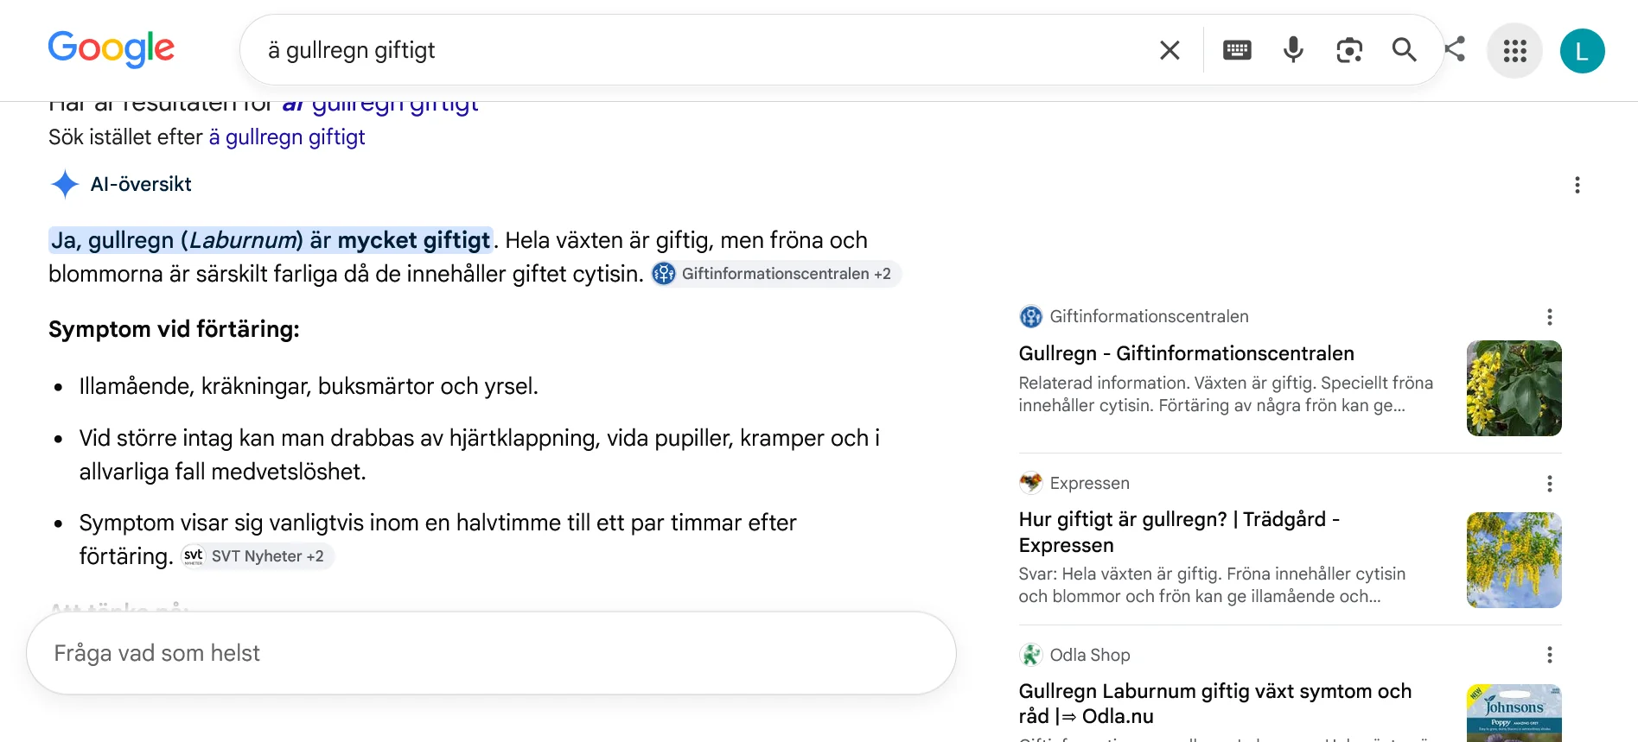
Task: Click the AI-översikt label text
Action: [141, 184]
